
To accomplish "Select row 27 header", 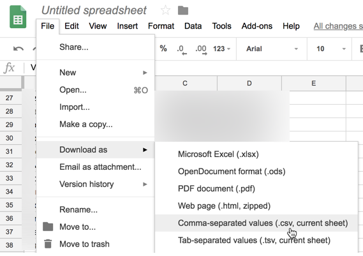I will point(11,98).
